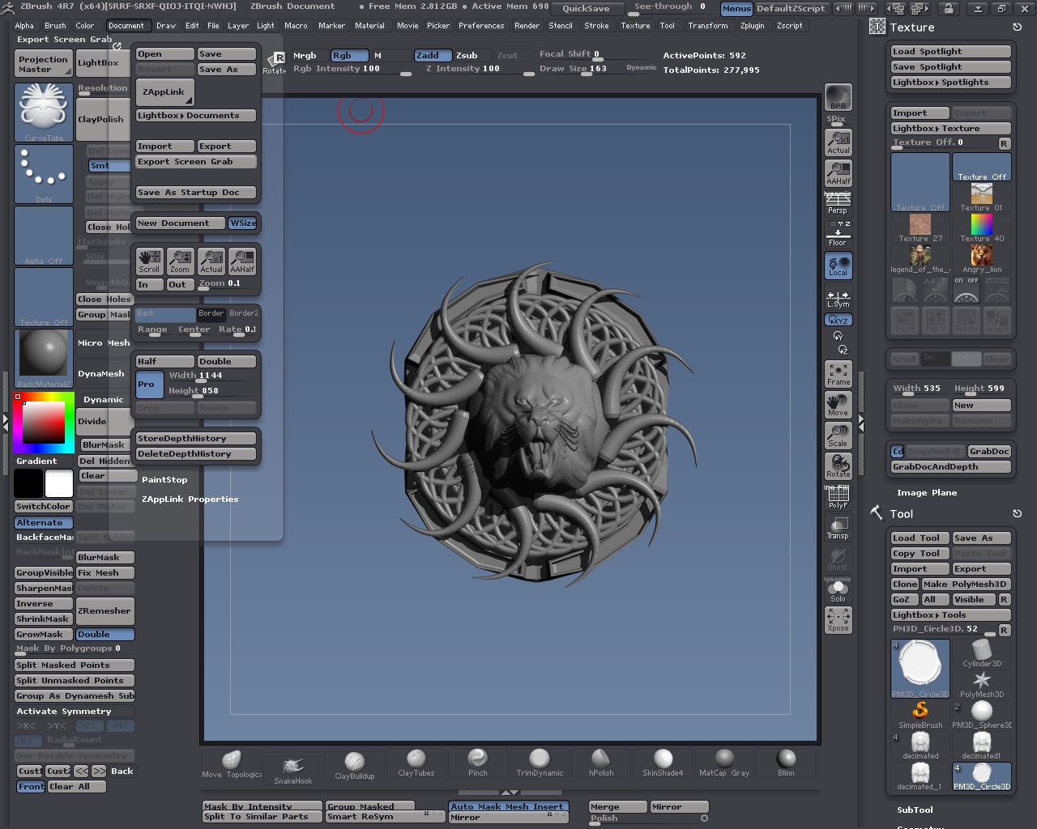This screenshot has height=829, width=1037.
Task: Click the Frame mesh icon
Action: tap(839, 374)
